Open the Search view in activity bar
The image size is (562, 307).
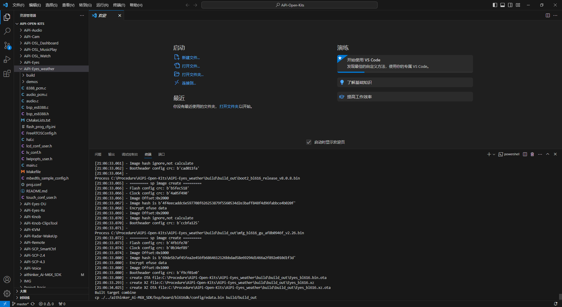coord(7,31)
